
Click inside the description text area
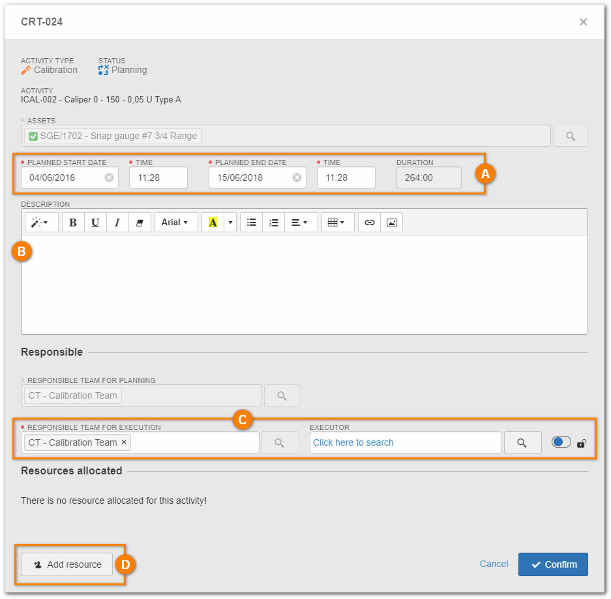[305, 284]
